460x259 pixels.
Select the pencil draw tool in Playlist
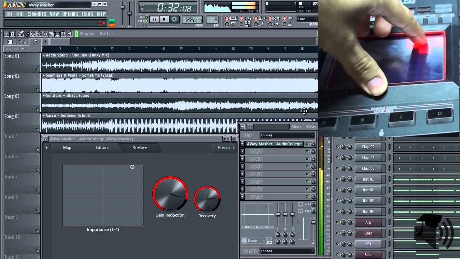21,34
